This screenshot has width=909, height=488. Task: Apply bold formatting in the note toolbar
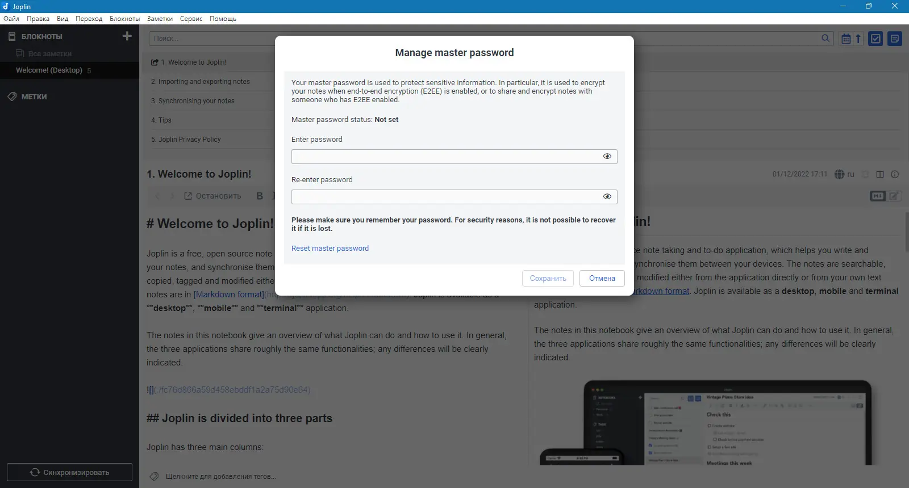tap(260, 196)
